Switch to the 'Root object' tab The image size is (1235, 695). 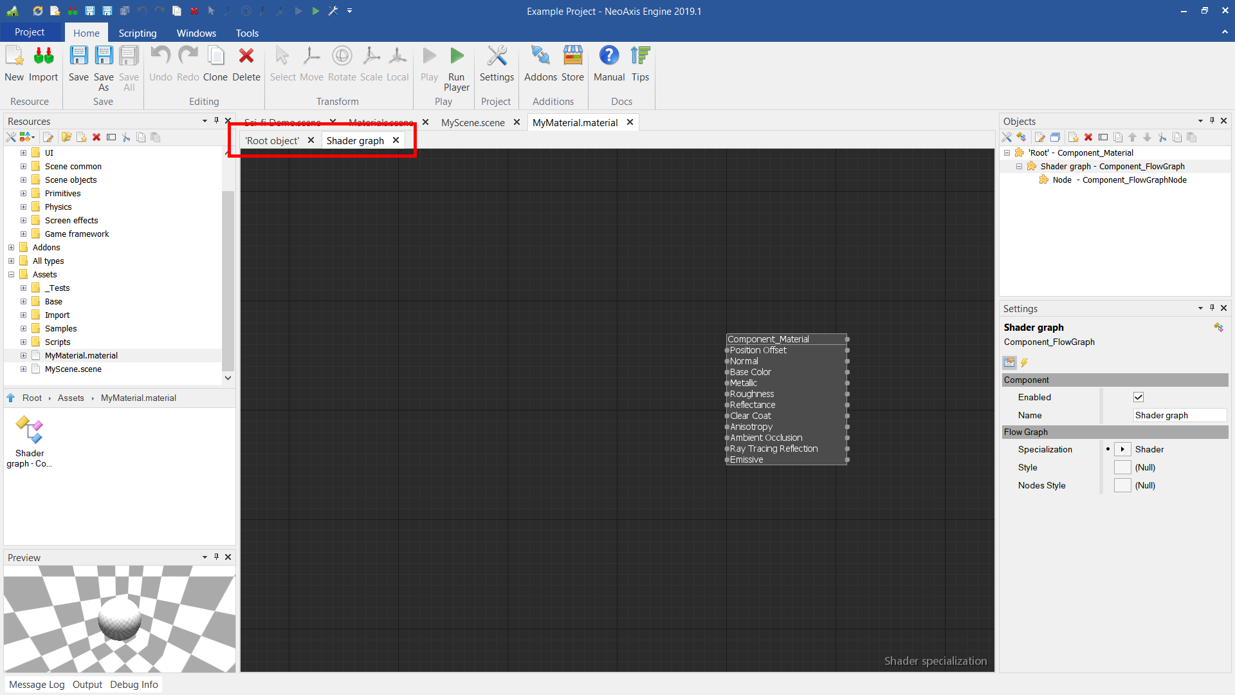click(272, 140)
